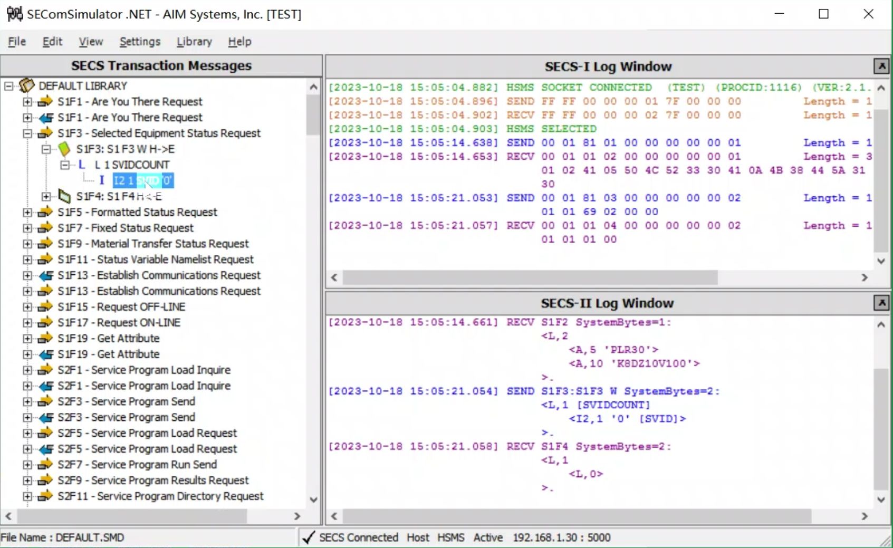This screenshot has width=893, height=548.
Task: Click the green S1F3 W H->E message icon
Action: [64, 149]
